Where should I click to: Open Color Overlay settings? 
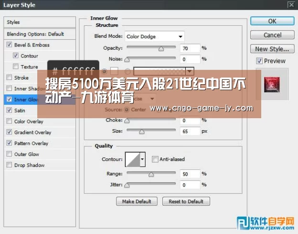point(29,122)
